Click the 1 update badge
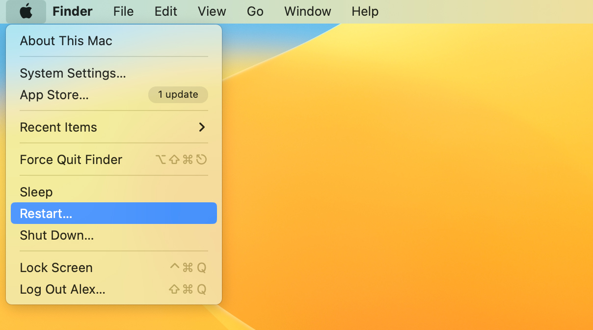Image resolution: width=593 pixels, height=330 pixels. [x=178, y=95]
